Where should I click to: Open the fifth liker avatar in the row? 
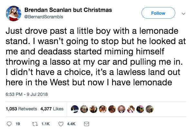pyautogui.click(x=112, y=109)
